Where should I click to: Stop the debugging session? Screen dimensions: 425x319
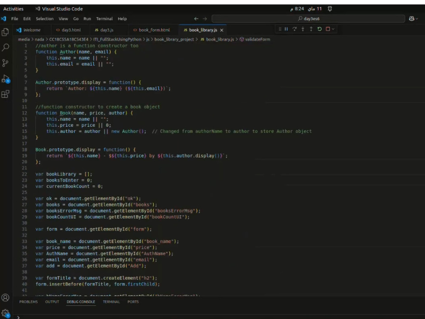tap(328, 29)
